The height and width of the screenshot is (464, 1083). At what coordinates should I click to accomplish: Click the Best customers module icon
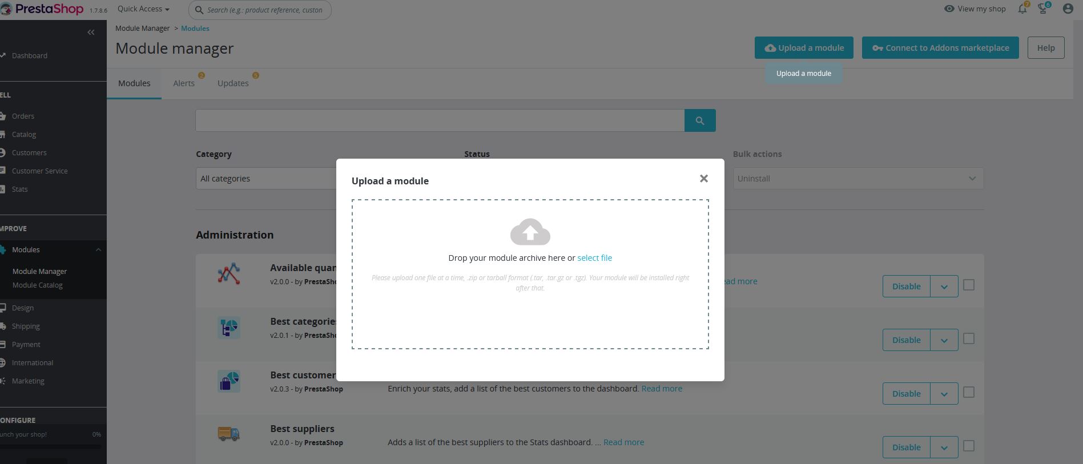[229, 381]
